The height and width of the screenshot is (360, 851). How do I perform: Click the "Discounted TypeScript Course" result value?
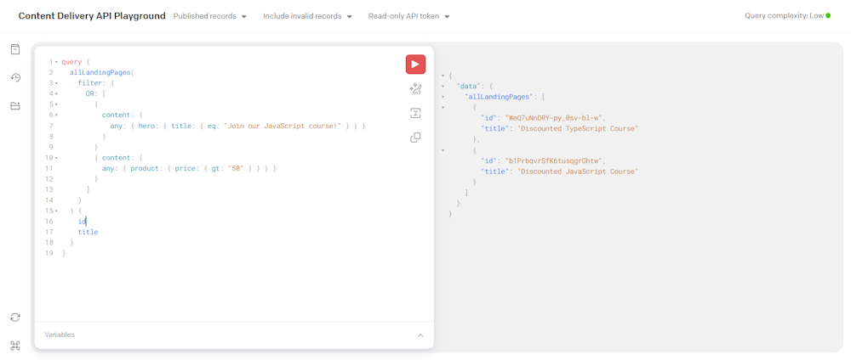578,129
